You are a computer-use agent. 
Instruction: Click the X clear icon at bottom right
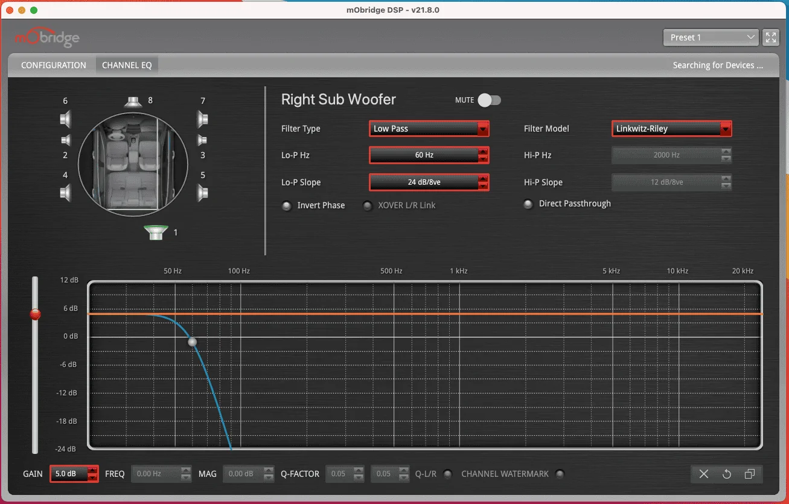704,474
